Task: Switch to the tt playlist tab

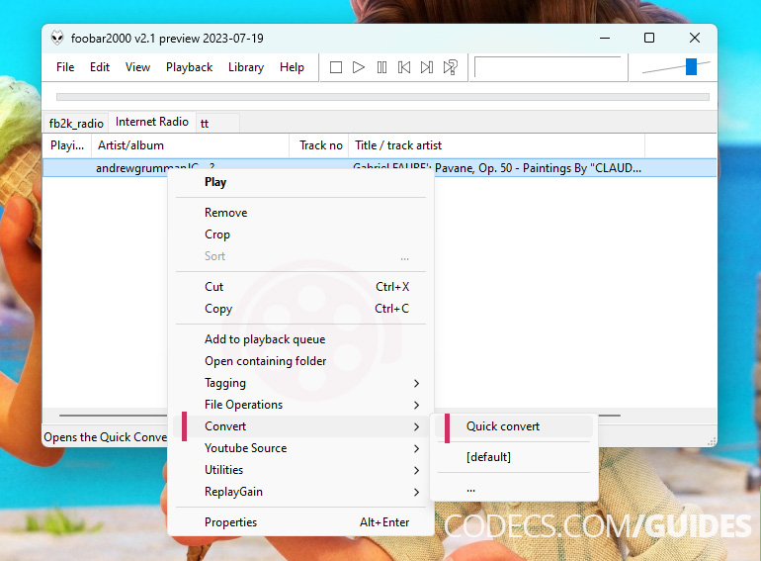Action: coord(217,124)
